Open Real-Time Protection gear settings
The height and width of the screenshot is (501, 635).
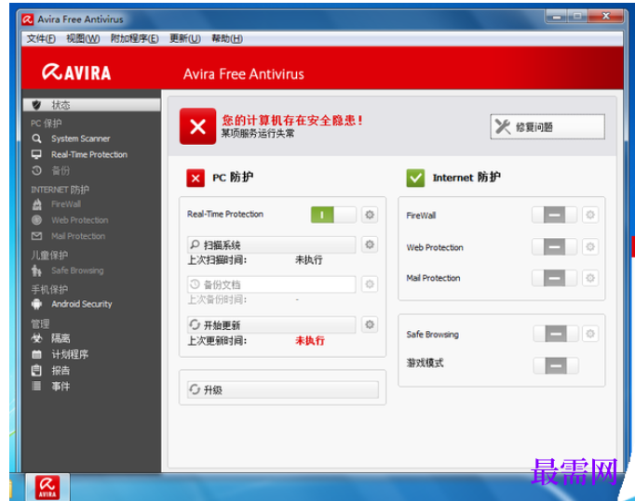click(370, 215)
